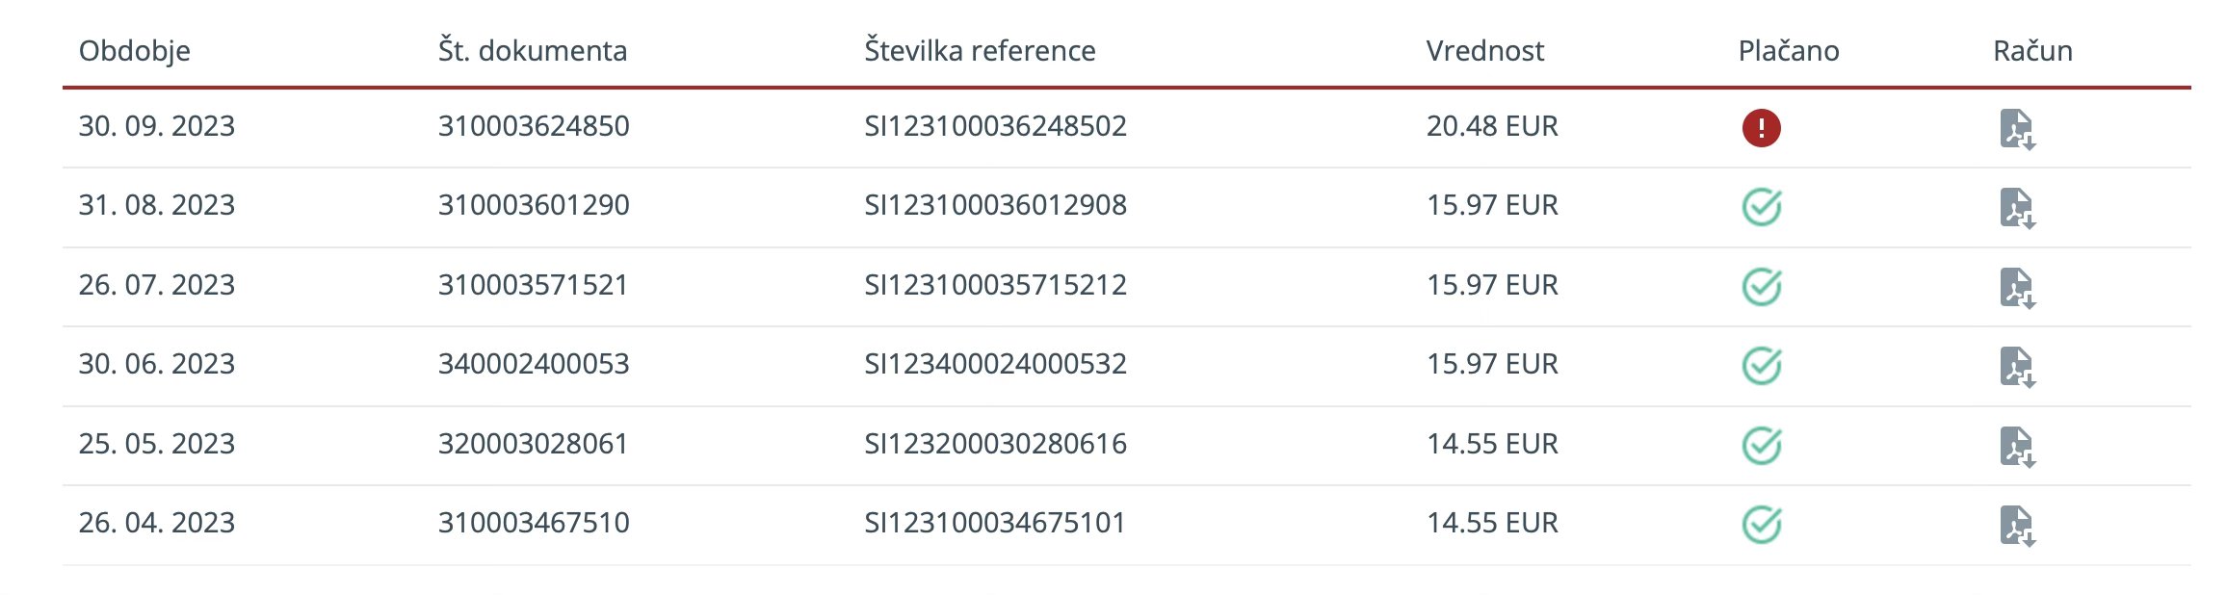Download PDF invoice for 25. 05. 2023
The image size is (2227, 595).
click(x=2016, y=447)
